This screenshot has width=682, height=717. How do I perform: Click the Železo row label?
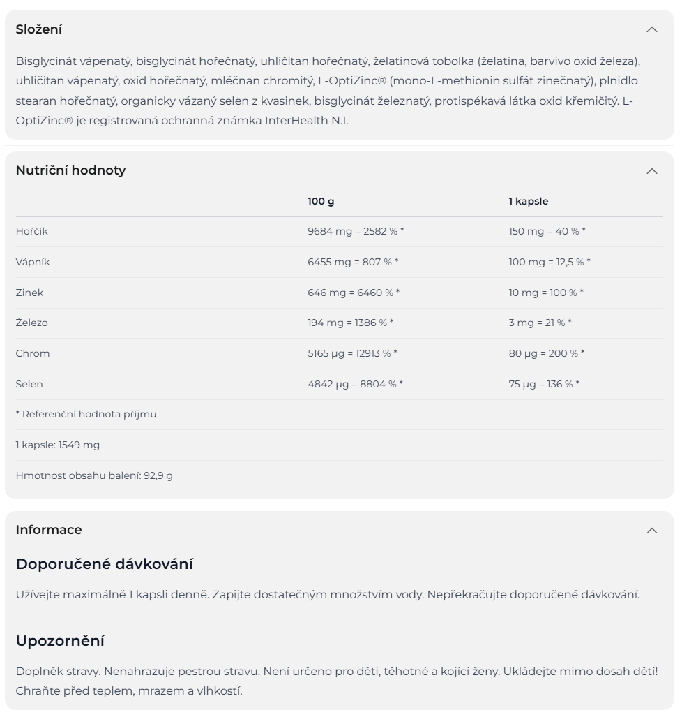[x=31, y=323]
